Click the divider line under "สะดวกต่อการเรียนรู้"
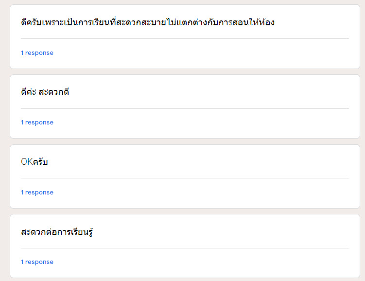Screen dimensions: 365x281 pos(185,248)
